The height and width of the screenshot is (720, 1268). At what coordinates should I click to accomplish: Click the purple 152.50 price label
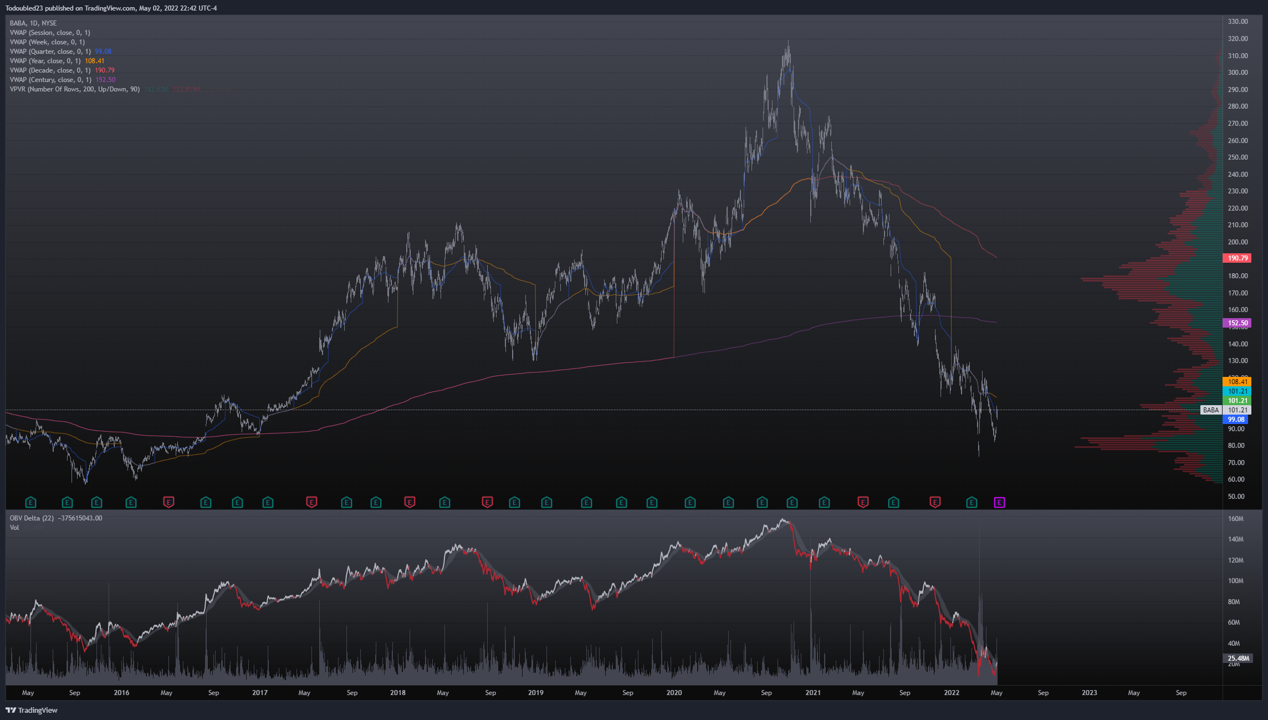(1237, 323)
